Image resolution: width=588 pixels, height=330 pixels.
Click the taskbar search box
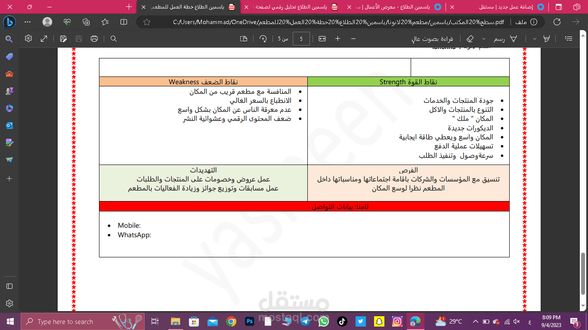click(x=83, y=321)
